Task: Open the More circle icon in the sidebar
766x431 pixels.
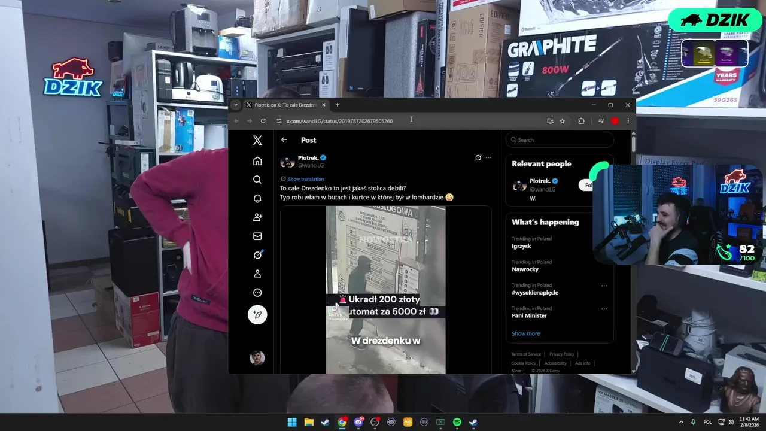Action: click(257, 293)
